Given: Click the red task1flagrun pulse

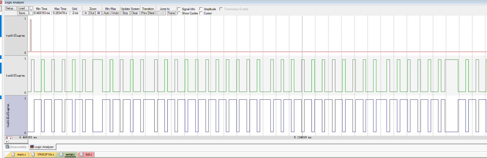Looking at the screenshot, I should click(x=31, y=35).
